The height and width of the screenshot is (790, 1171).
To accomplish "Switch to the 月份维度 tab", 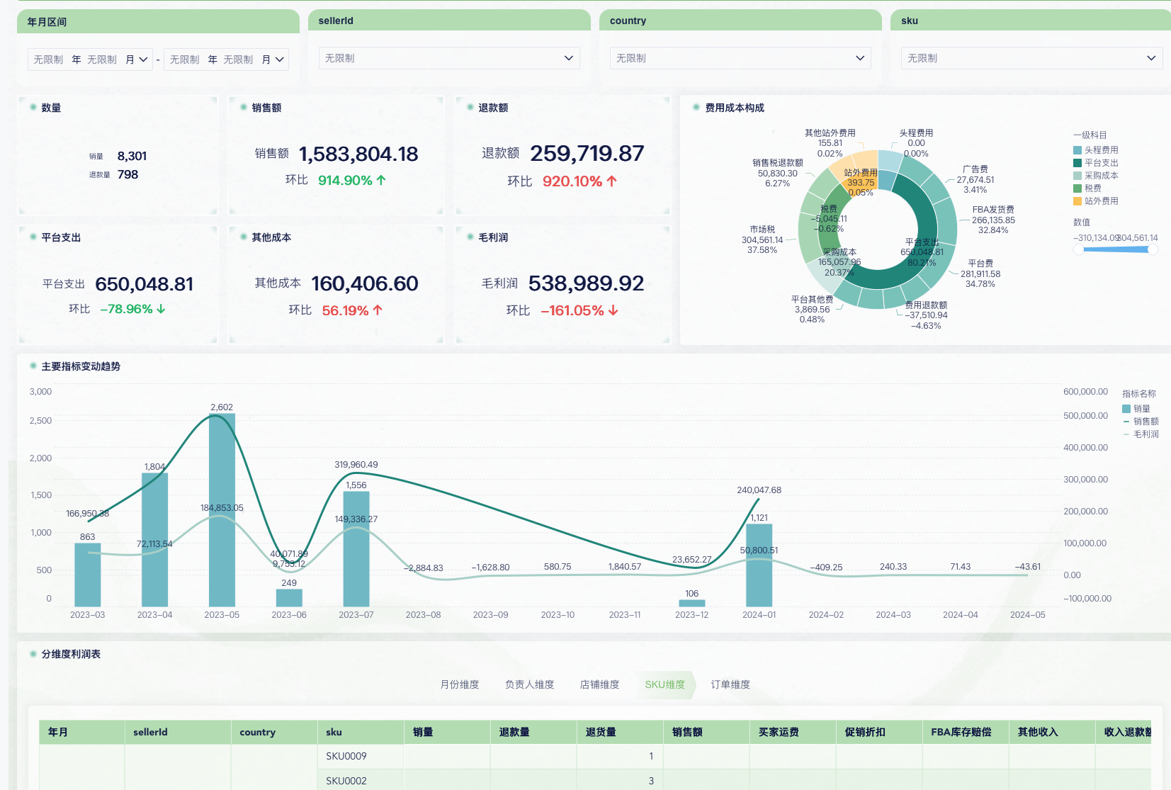I will [x=460, y=684].
